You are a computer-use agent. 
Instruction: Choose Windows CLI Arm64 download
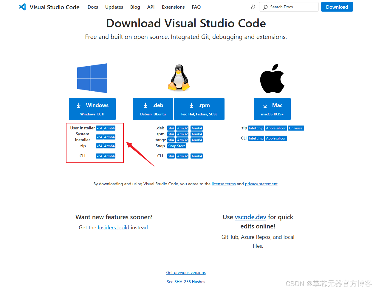click(x=109, y=156)
